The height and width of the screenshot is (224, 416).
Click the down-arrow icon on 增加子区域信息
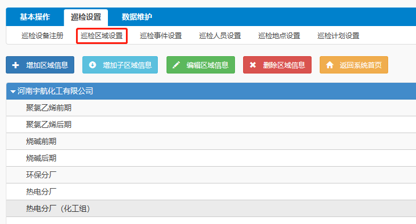click(92, 65)
